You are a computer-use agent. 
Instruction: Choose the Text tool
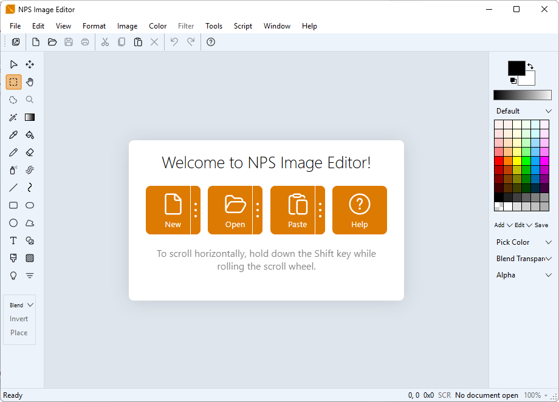point(13,240)
